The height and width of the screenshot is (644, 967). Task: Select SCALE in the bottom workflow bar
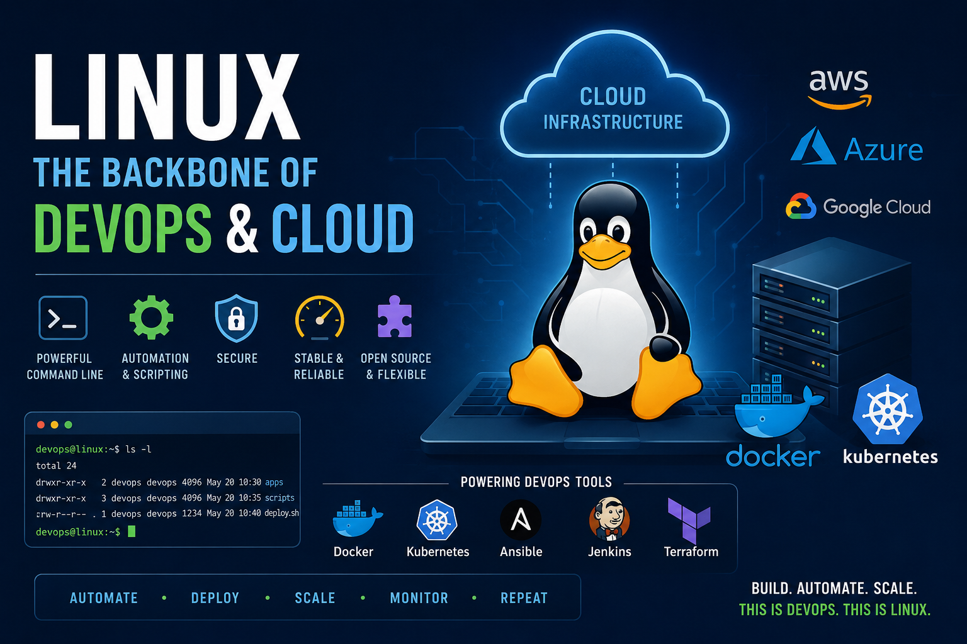click(x=315, y=598)
